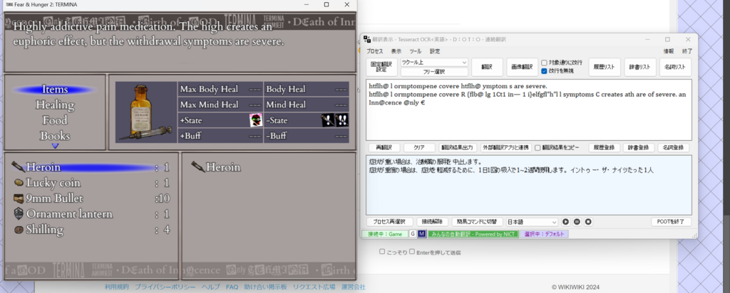Check the Enterを押して送信 checkbox
Image resolution: width=730 pixels, height=293 pixels.
tap(411, 252)
